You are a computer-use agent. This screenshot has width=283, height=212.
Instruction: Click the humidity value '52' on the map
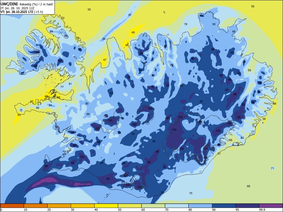(x=63, y=18)
